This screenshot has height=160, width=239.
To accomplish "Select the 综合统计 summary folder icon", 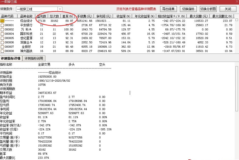I will [x=2, y=21].
